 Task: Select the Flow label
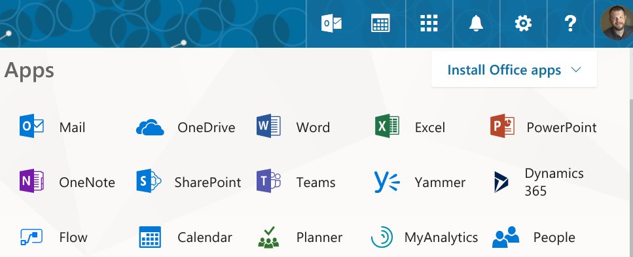[73, 237]
